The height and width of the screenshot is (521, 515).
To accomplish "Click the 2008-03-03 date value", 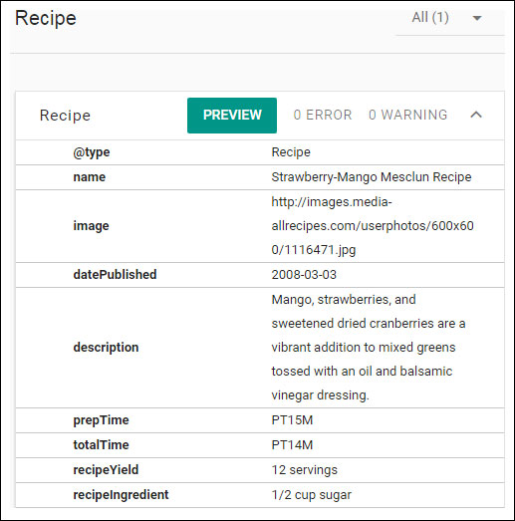I will click(x=304, y=275).
